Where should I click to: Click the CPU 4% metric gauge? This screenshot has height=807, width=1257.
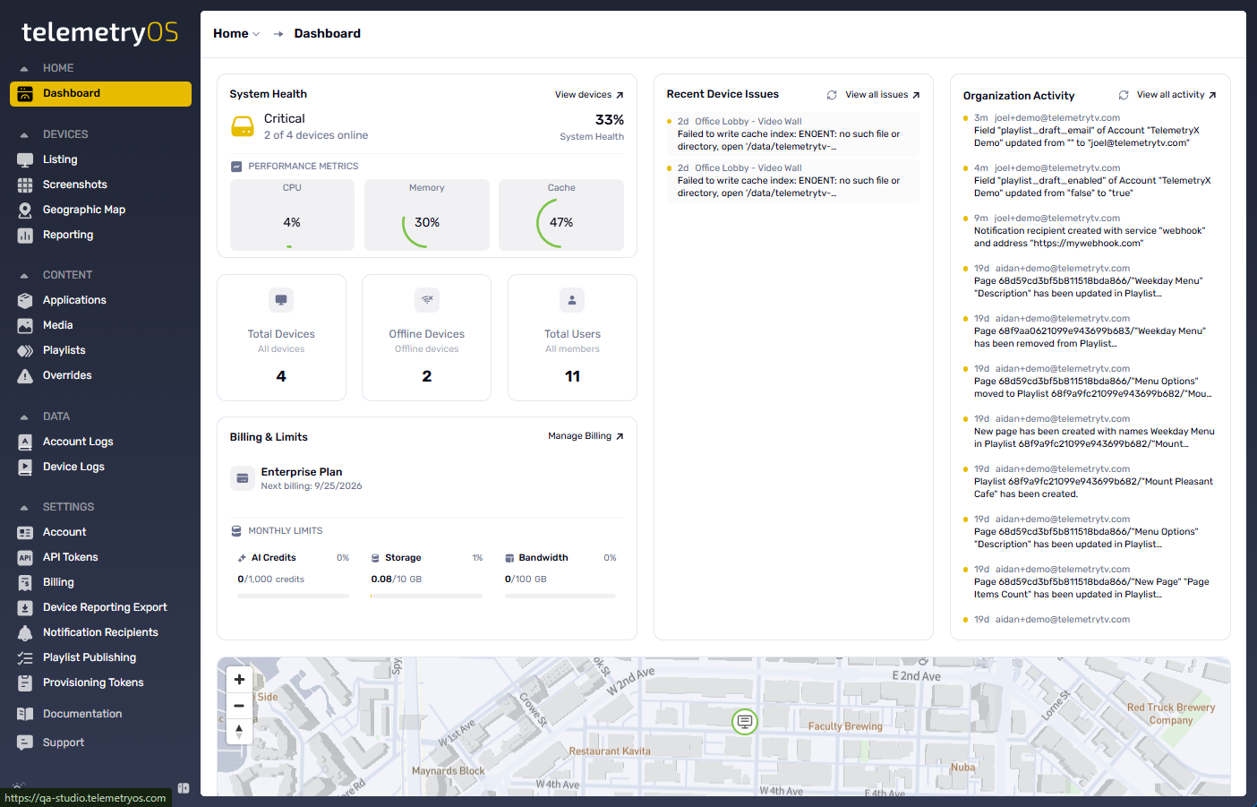pyautogui.click(x=292, y=215)
